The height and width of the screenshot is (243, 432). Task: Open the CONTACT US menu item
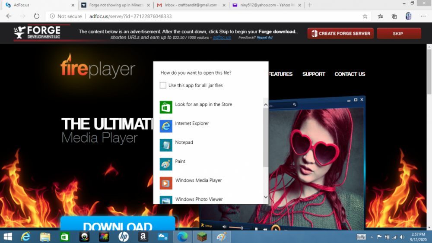[349, 74]
